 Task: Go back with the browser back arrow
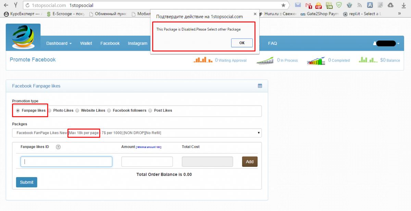point(6,5)
